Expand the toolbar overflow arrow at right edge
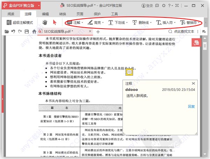The width and height of the screenshot is (210, 159). pyautogui.click(x=206, y=22)
